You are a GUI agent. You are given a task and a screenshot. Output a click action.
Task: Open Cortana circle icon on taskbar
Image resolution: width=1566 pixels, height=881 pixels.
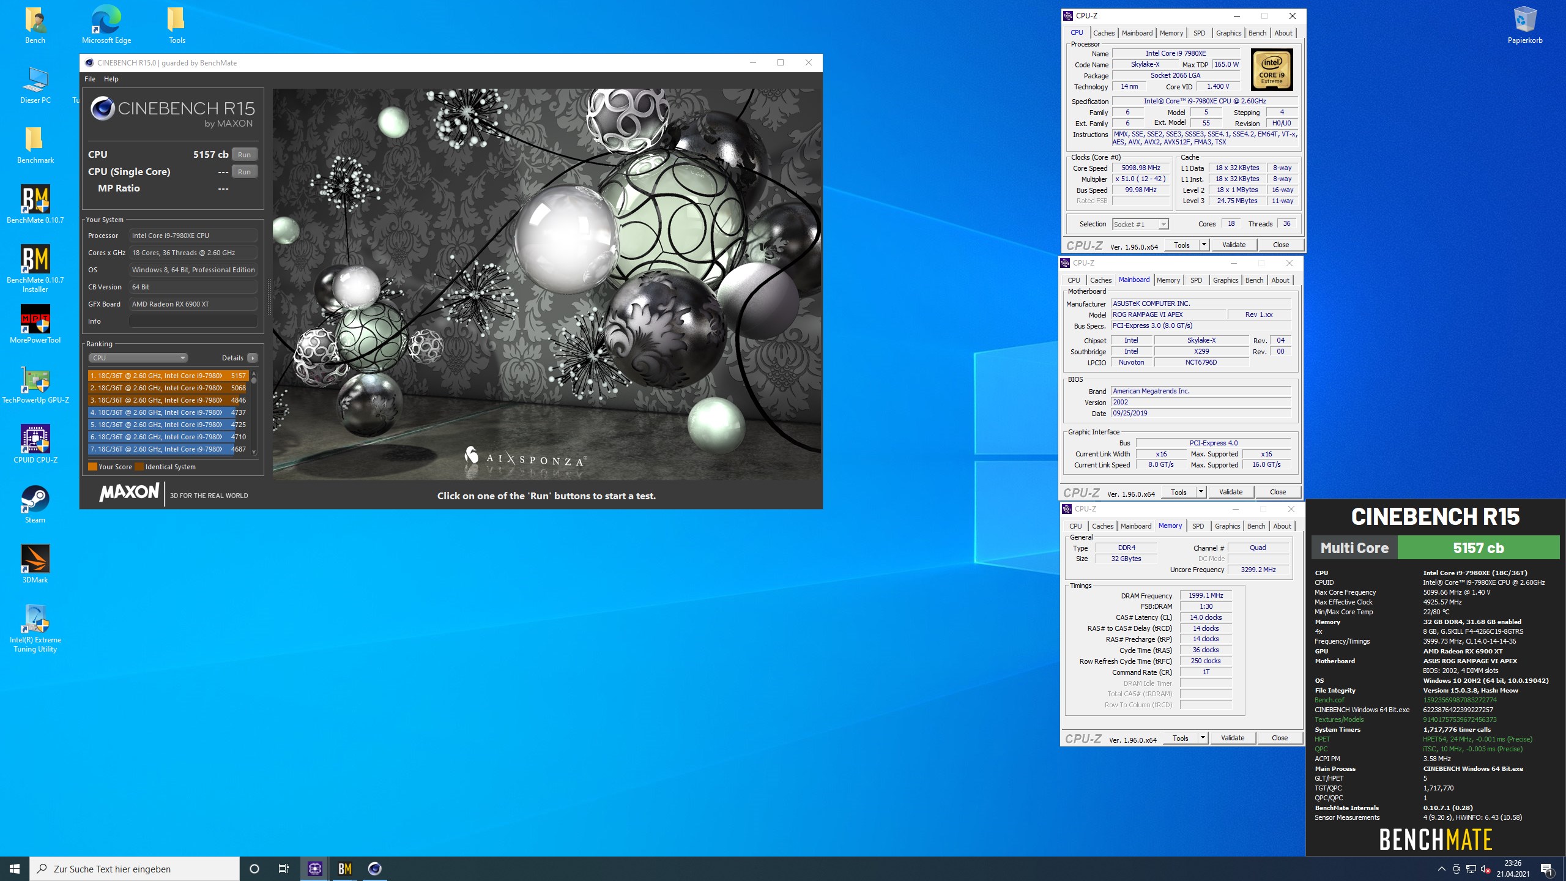click(x=254, y=869)
